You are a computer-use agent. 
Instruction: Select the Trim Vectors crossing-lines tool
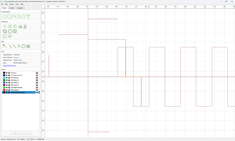pos(19,46)
